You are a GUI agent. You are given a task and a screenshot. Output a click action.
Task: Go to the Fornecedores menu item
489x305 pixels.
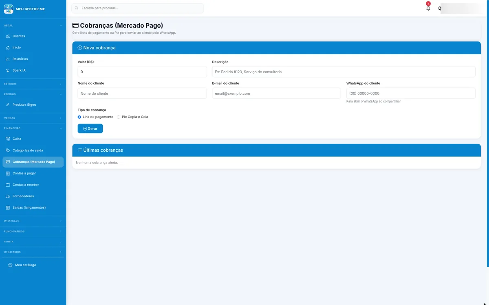33,196
